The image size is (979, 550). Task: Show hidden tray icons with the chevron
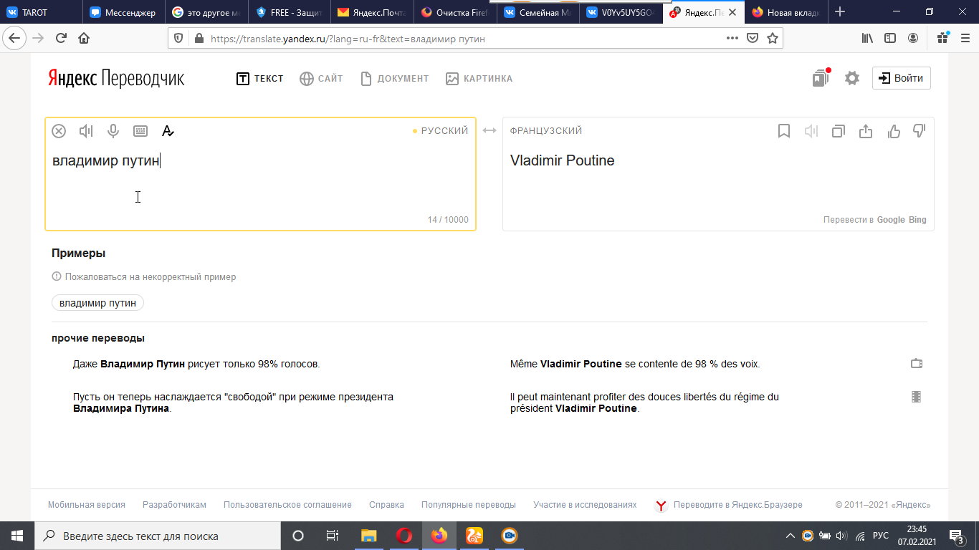click(791, 536)
